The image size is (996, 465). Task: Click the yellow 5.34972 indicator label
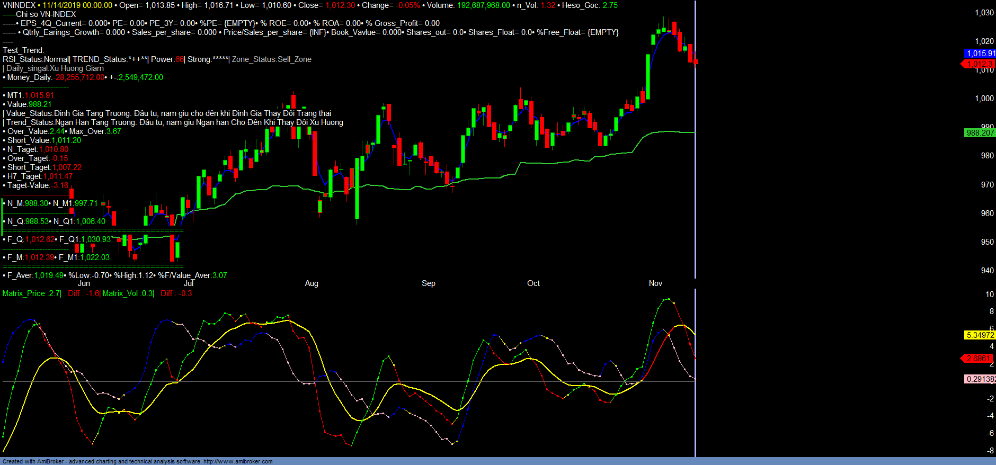click(980, 335)
